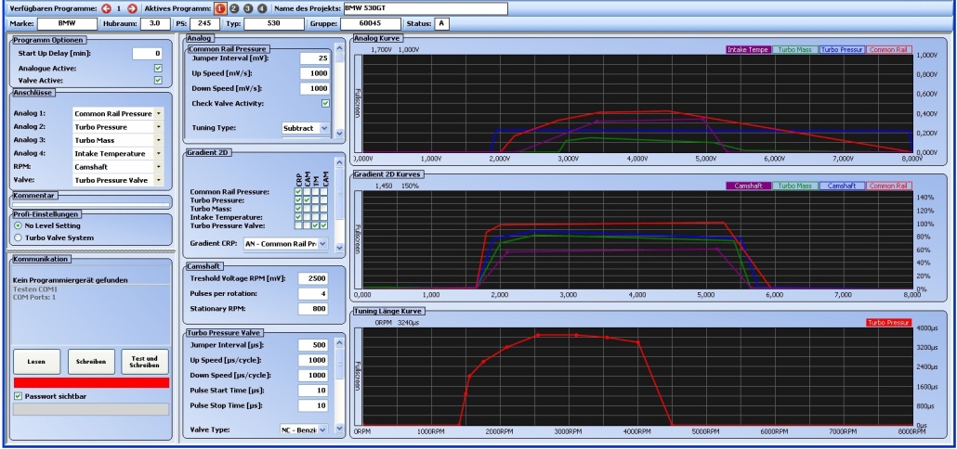Open Valve Turbo Pressure Valve dropdown
Screen dimensions: 957x449
(159, 180)
